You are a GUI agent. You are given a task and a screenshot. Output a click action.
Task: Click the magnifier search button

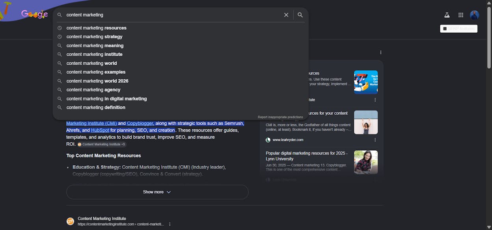click(x=300, y=15)
